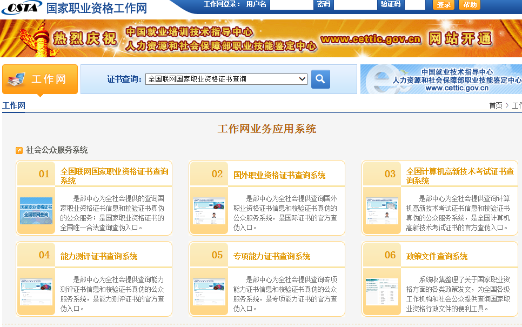Focus the 验证码 captcha input box
Image resolution: width=522 pixels, height=327 pixels.
point(414,5)
